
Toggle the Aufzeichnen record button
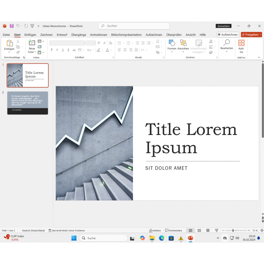click(x=228, y=35)
